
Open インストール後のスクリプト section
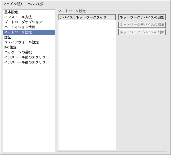point(26,62)
